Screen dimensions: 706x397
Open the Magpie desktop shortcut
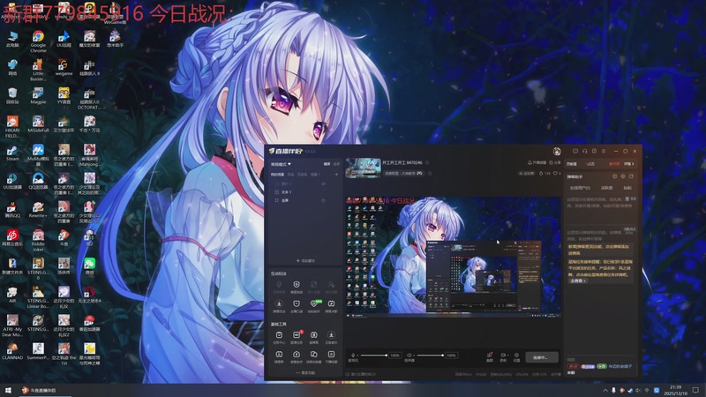pyautogui.click(x=38, y=96)
